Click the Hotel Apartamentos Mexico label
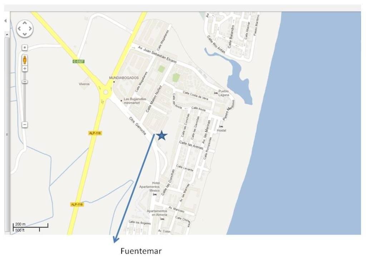This screenshot has height=274, width=366. point(150,187)
